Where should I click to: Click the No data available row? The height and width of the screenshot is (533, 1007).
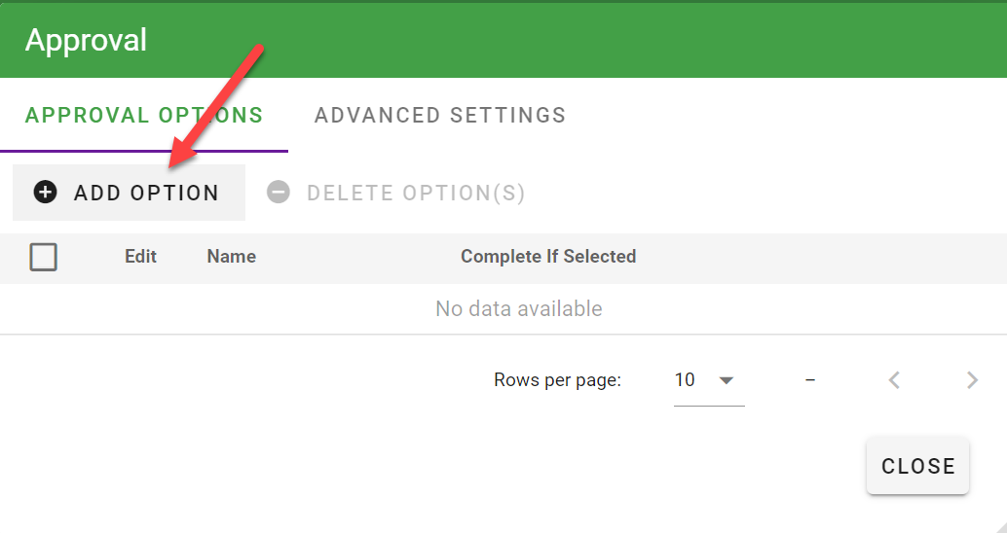tap(503, 308)
